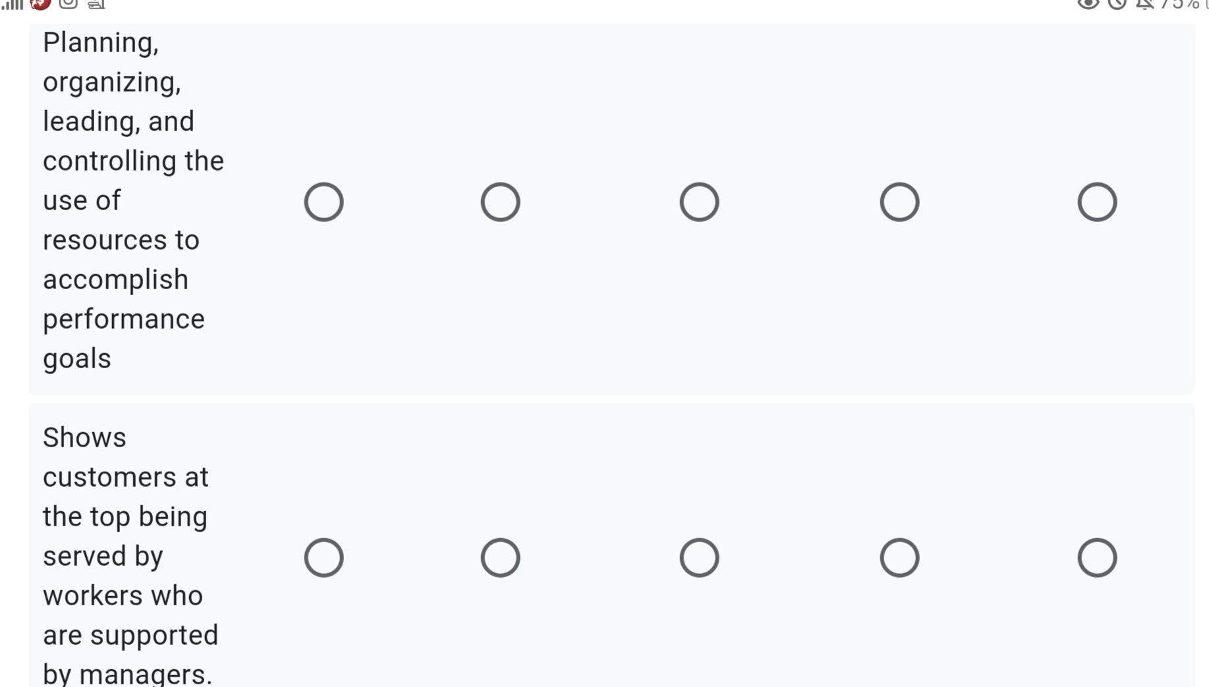Click the 'Shows customers at the top' statement

[130, 556]
